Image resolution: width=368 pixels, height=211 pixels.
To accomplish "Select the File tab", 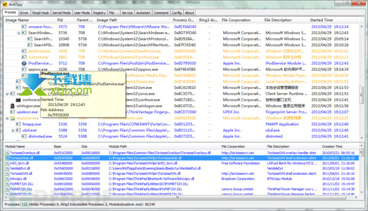I will click(x=111, y=13).
